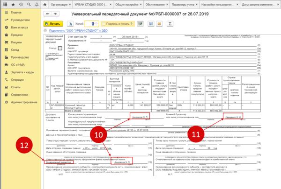Send document by email envelope icon
Viewport: 281px width, 189px height.
159,24
